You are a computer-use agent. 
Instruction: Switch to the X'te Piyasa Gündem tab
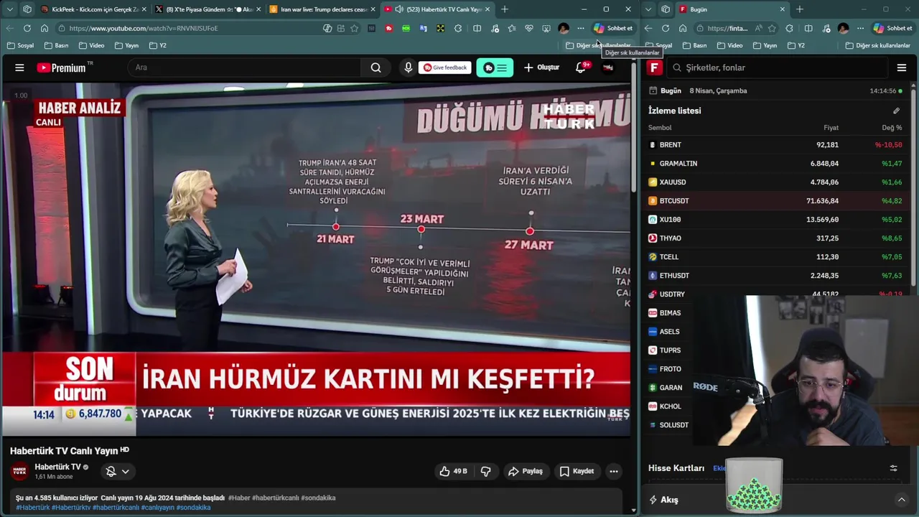(x=207, y=9)
